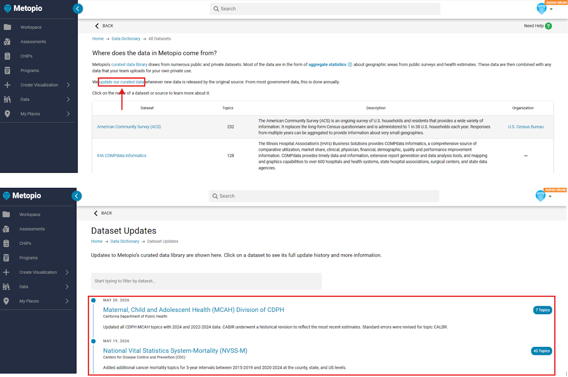Click the Programs icon on All Datasets page

tap(7, 70)
